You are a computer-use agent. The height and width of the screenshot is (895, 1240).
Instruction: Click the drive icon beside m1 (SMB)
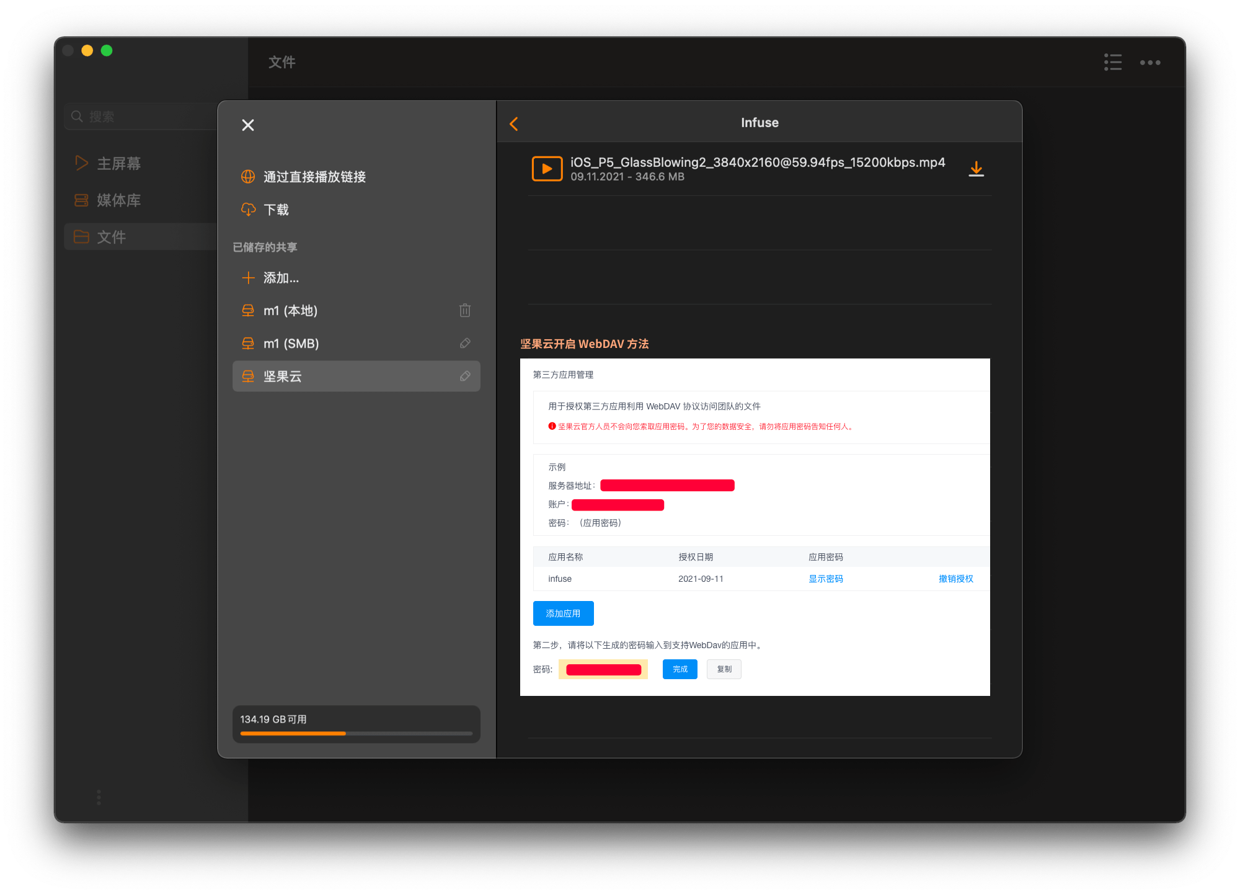pyautogui.click(x=248, y=344)
